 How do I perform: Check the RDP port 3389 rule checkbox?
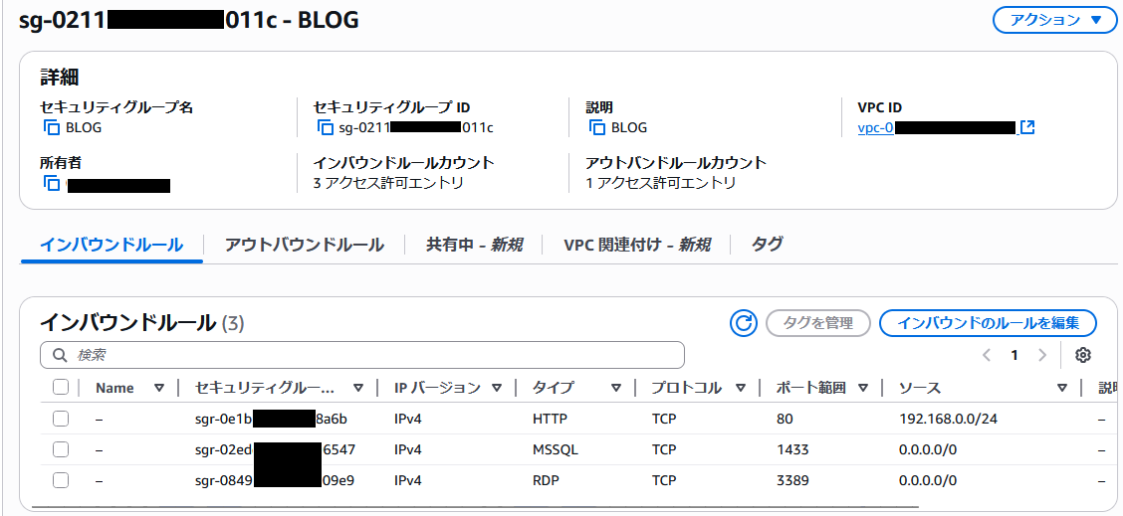61,480
